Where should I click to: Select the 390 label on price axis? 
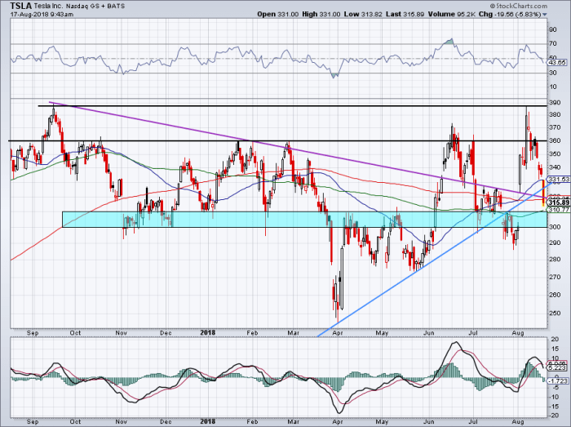point(555,103)
